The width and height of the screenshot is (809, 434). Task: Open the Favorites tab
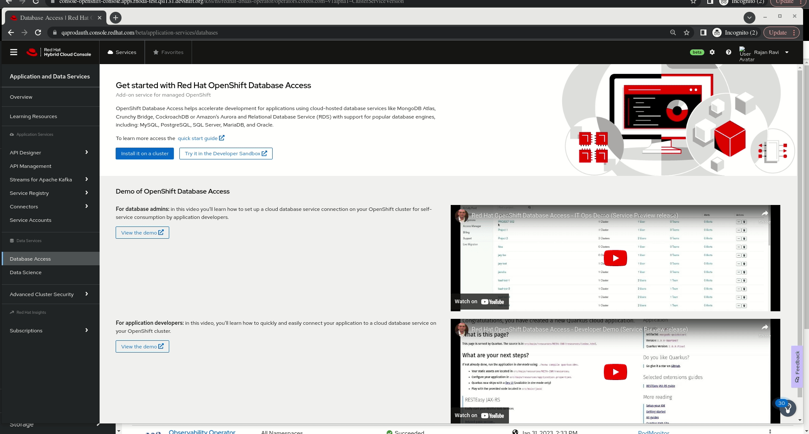point(168,52)
